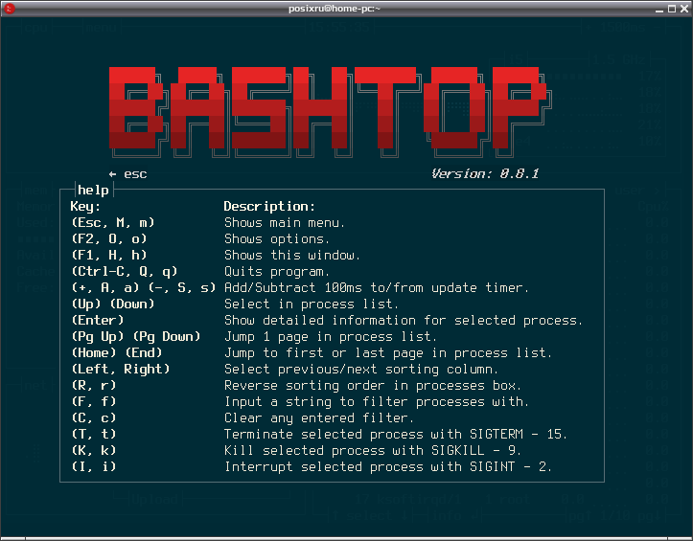Click the Version: 0.8.1 label
The height and width of the screenshot is (541, 693).
(x=485, y=173)
